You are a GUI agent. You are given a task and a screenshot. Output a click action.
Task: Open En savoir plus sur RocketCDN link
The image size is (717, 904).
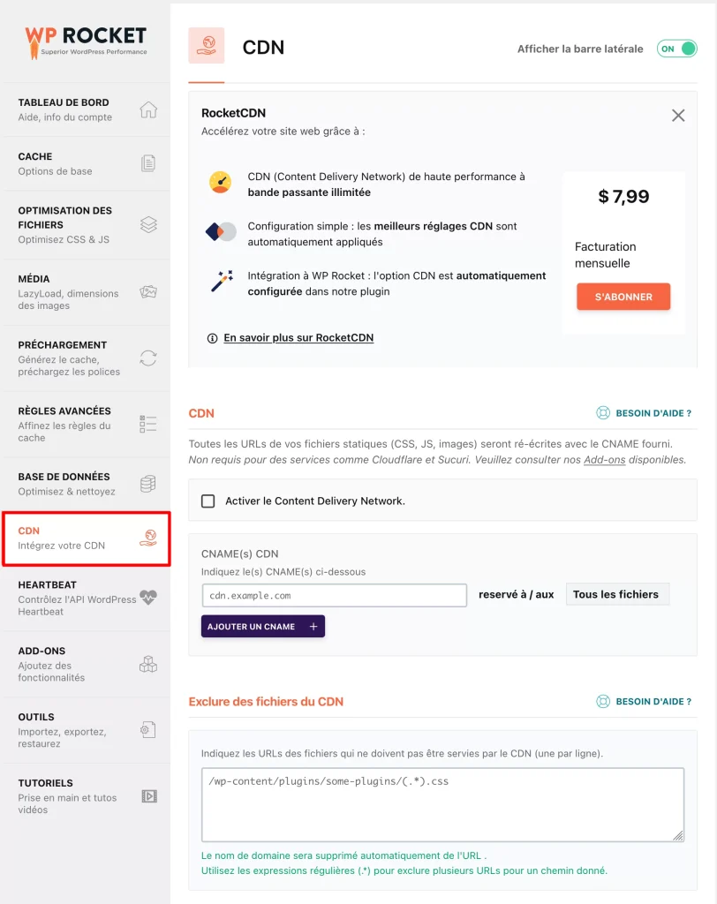tap(298, 338)
